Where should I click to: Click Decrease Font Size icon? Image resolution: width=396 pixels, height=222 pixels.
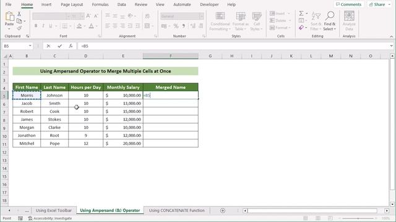pos(96,16)
